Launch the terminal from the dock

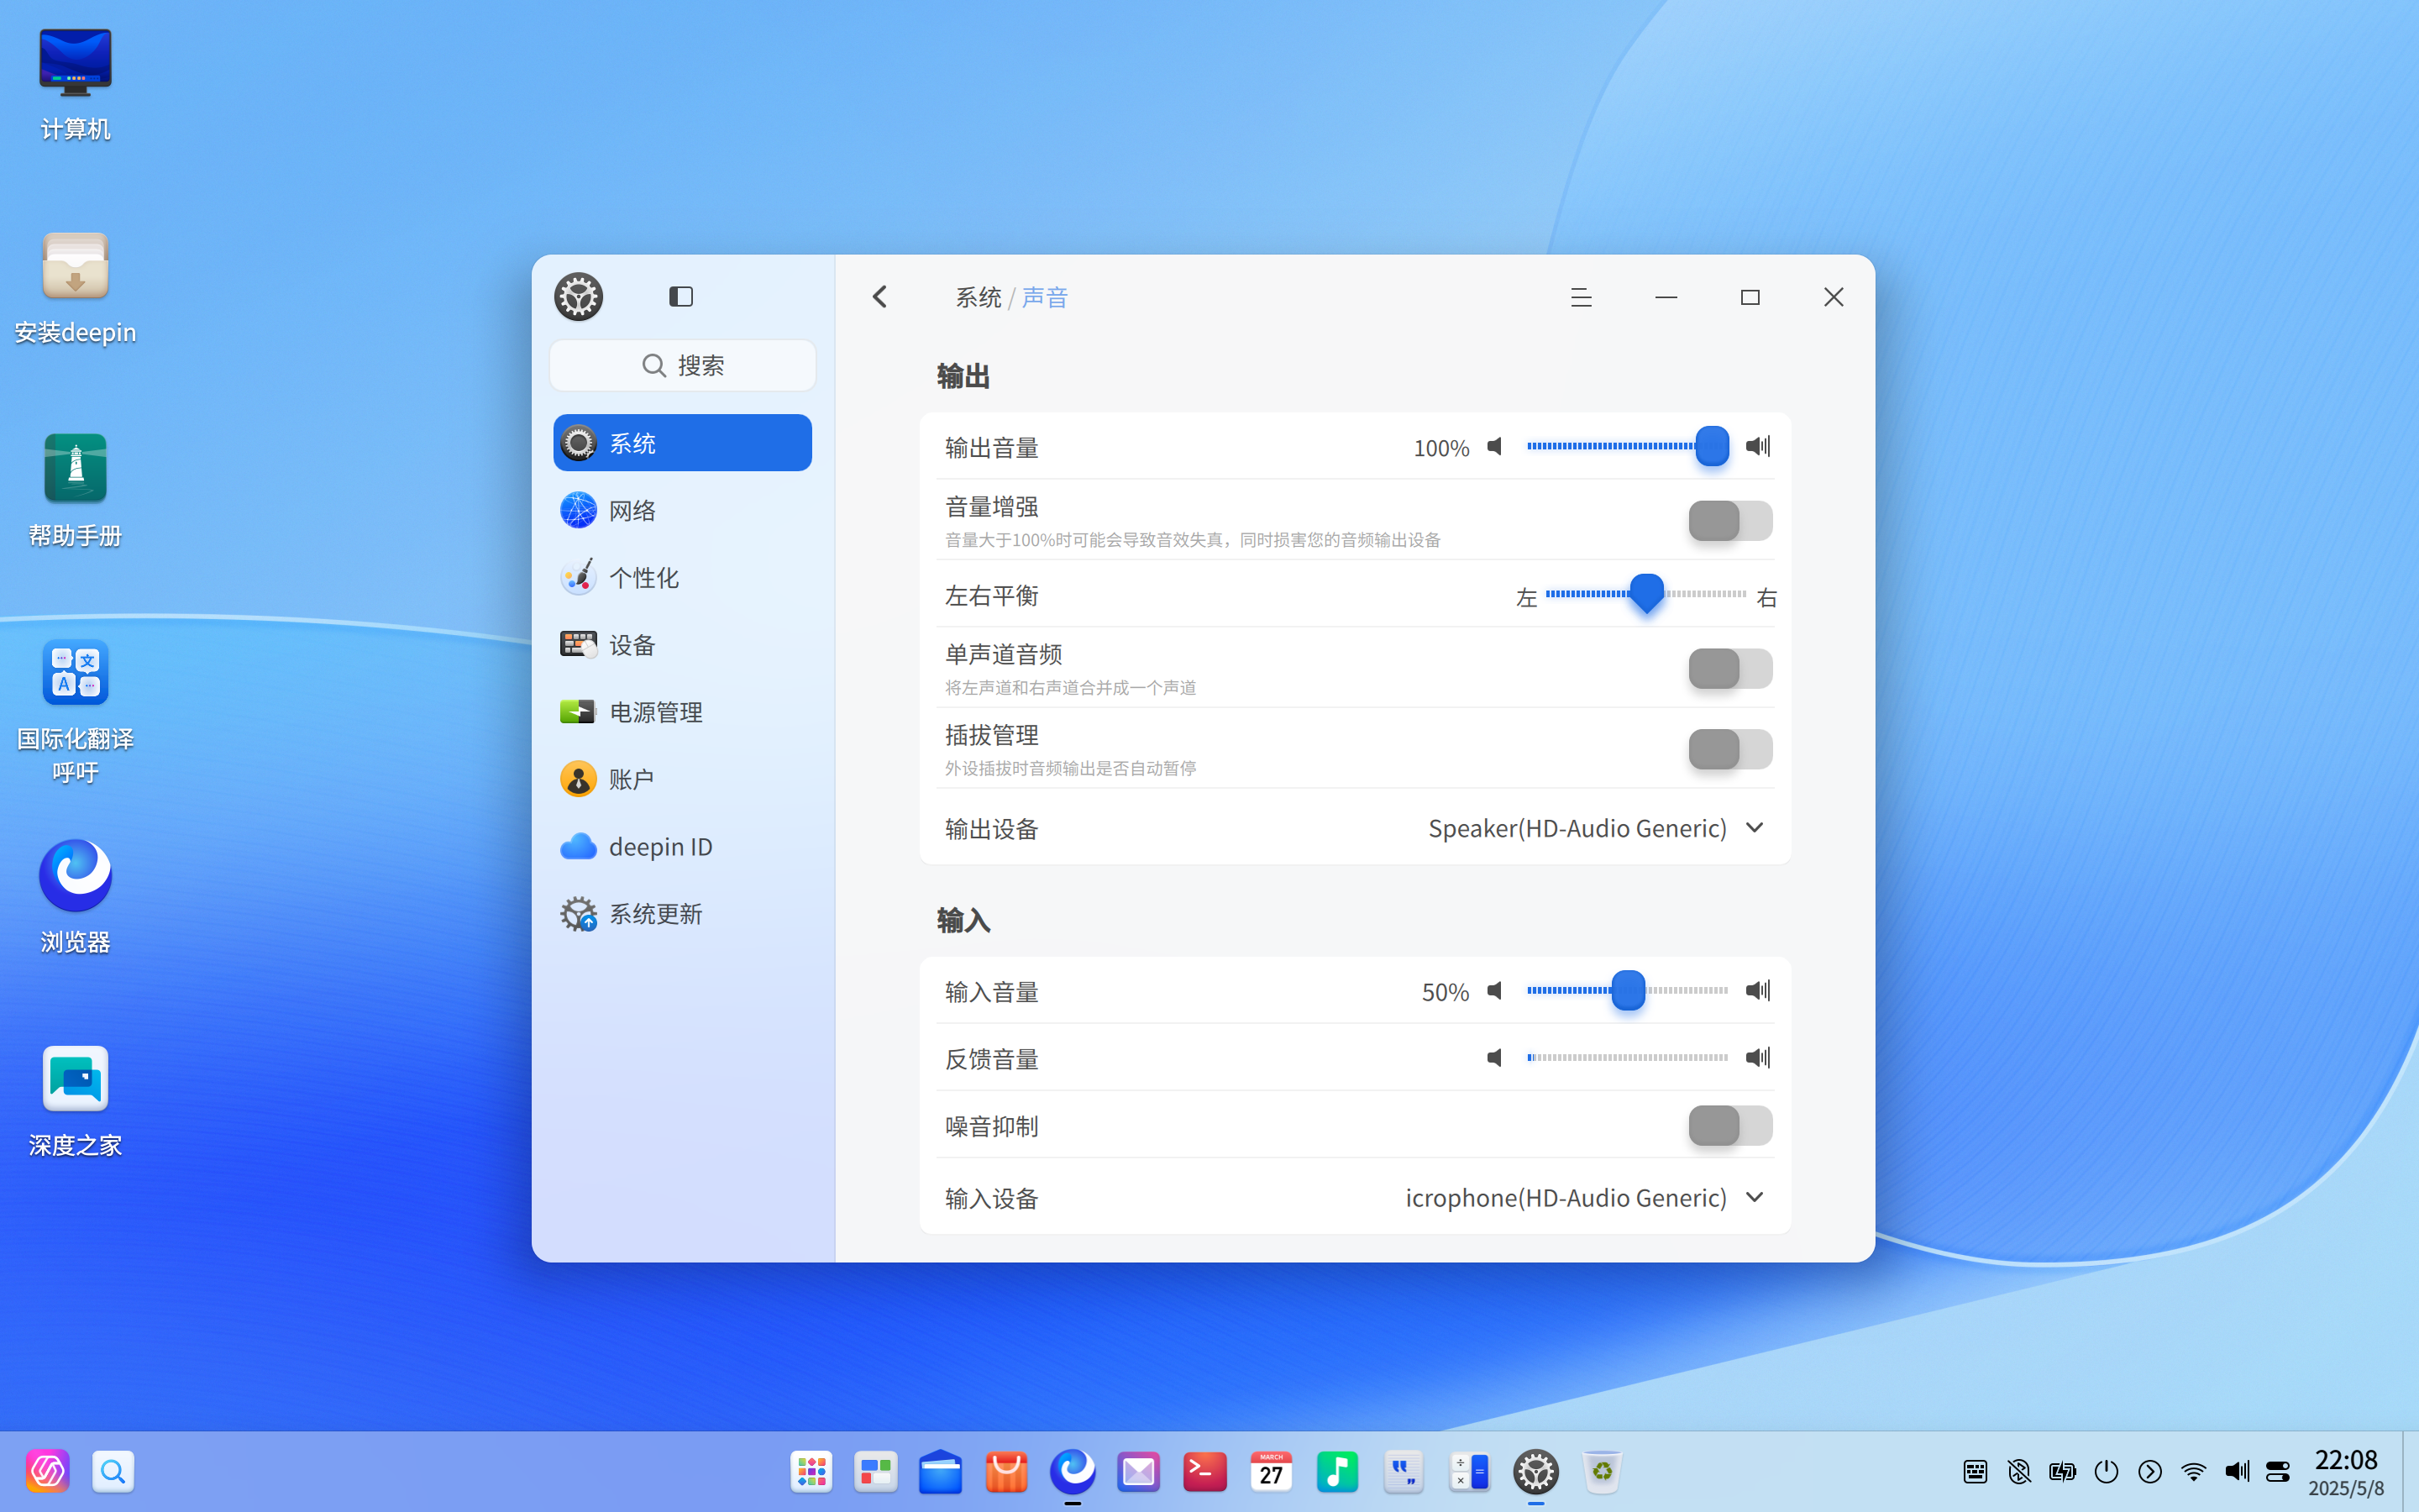[x=1204, y=1471]
